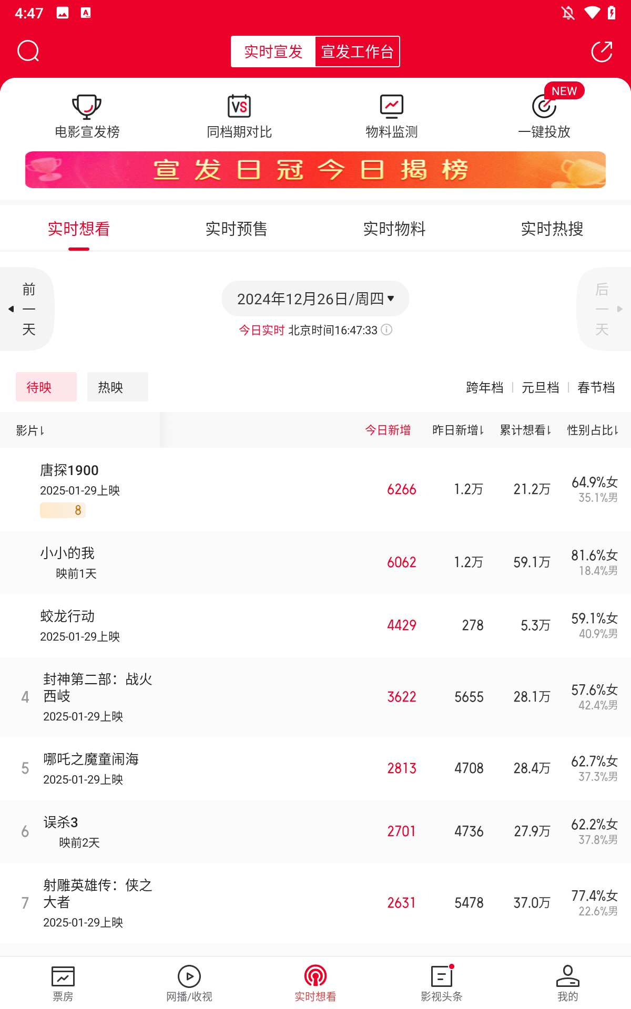Filter by 春节档 link

click(596, 388)
